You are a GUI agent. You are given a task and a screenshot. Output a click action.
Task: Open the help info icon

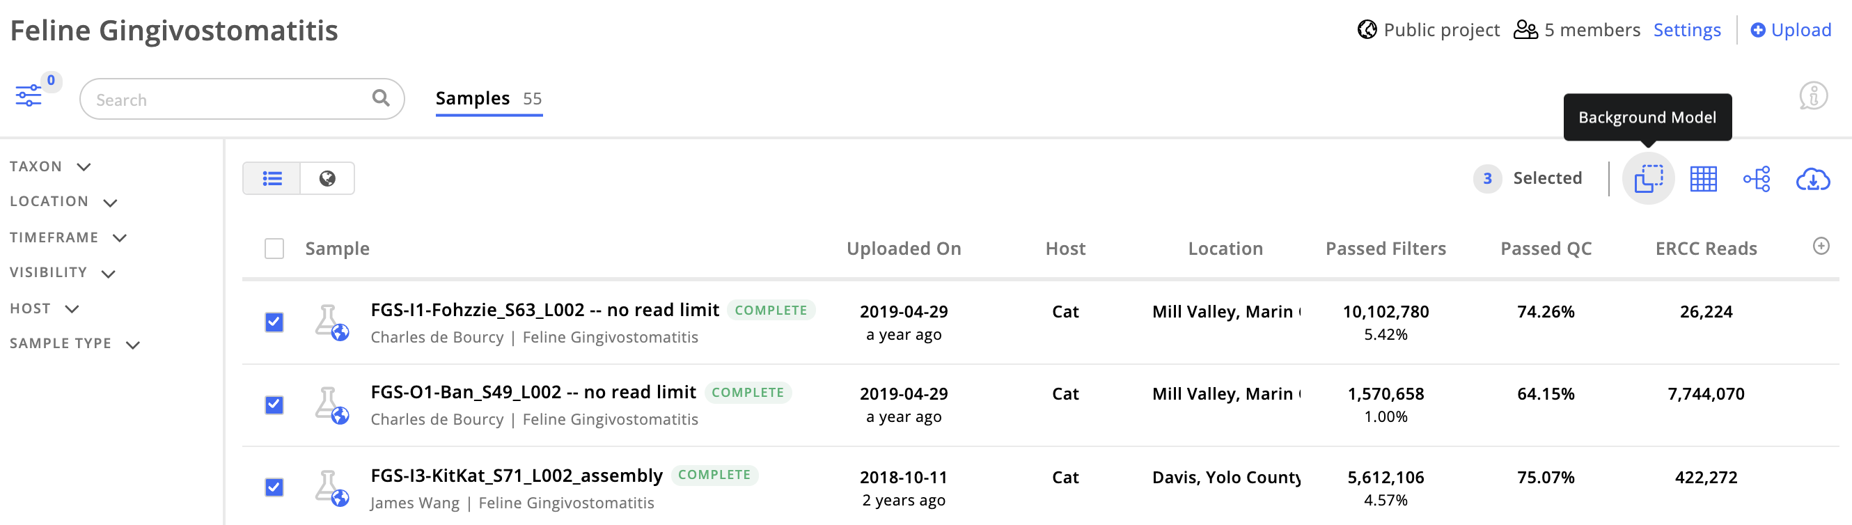tap(1813, 95)
